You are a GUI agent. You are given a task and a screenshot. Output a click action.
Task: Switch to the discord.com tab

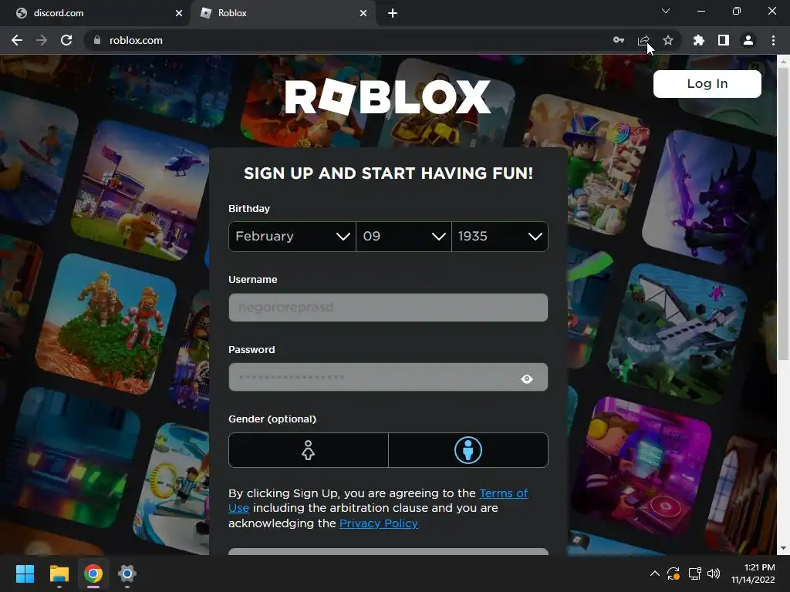coord(96,13)
